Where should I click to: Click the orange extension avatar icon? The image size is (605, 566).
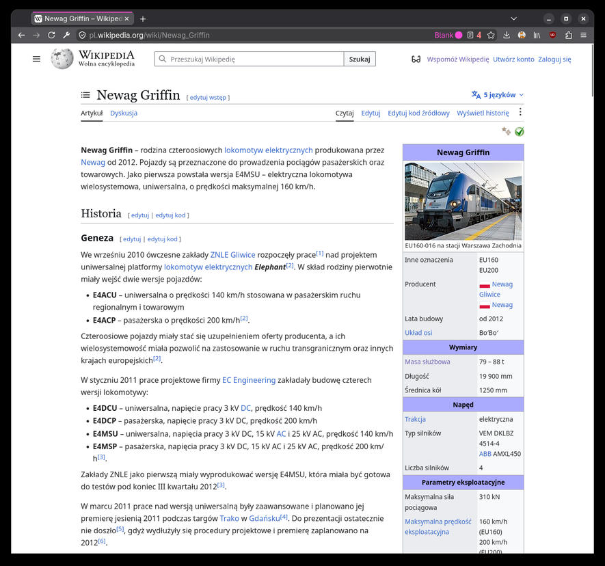click(x=522, y=35)
